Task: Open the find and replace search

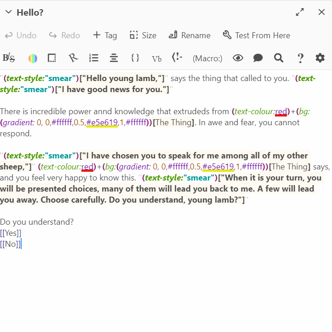Action: pyautogui.click(x=279, y=58)
